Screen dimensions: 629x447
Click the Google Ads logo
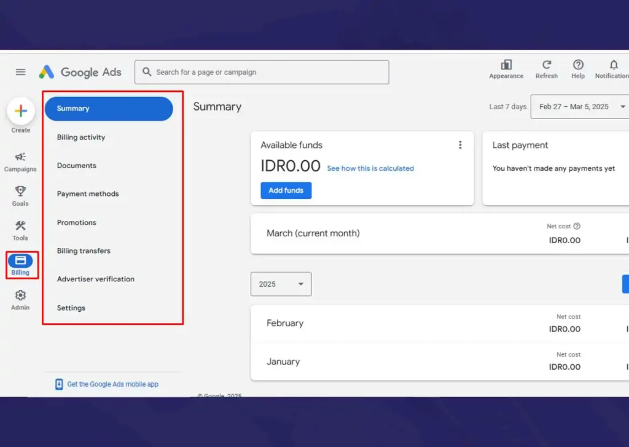click(x=80, y=72)
